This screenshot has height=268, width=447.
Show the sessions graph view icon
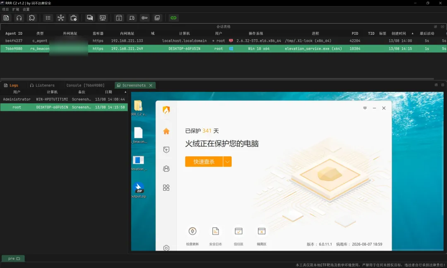[61, 18]
